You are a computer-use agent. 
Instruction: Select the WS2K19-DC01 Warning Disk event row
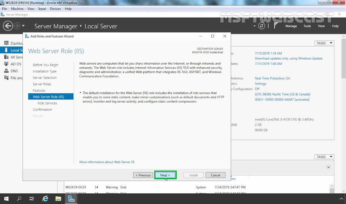196,187
